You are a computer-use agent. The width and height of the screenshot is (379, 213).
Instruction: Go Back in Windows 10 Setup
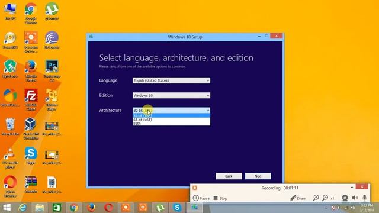click(229, 176)
